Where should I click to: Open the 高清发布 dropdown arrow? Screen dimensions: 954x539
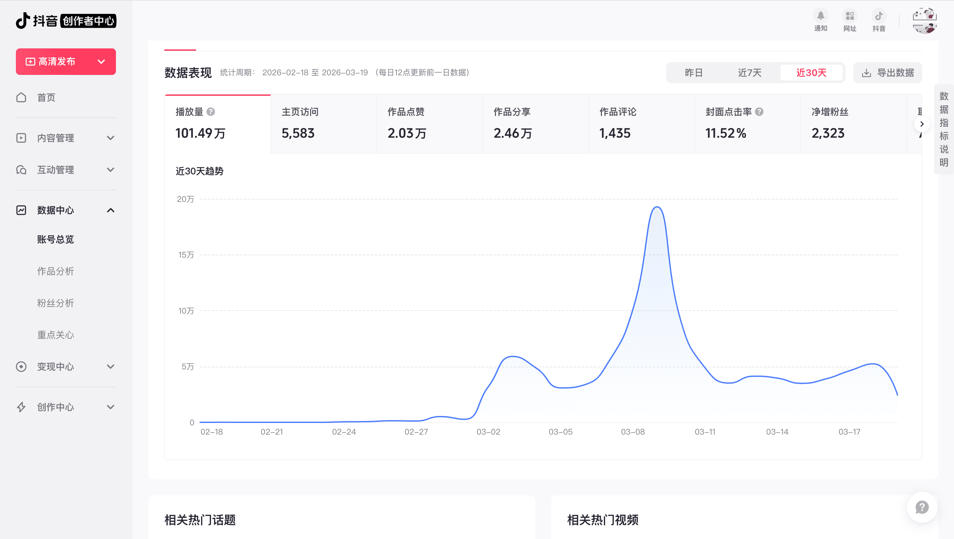pos(101,62)
